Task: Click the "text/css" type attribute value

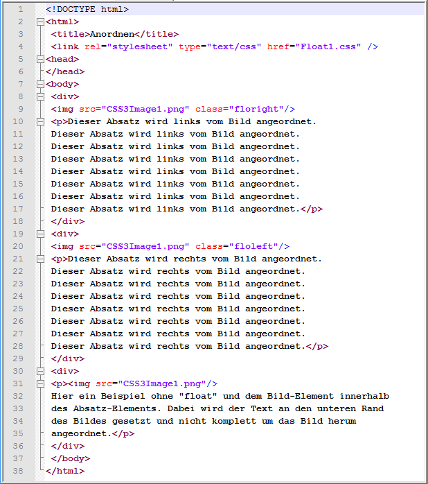Action: (x=234, y=46)
